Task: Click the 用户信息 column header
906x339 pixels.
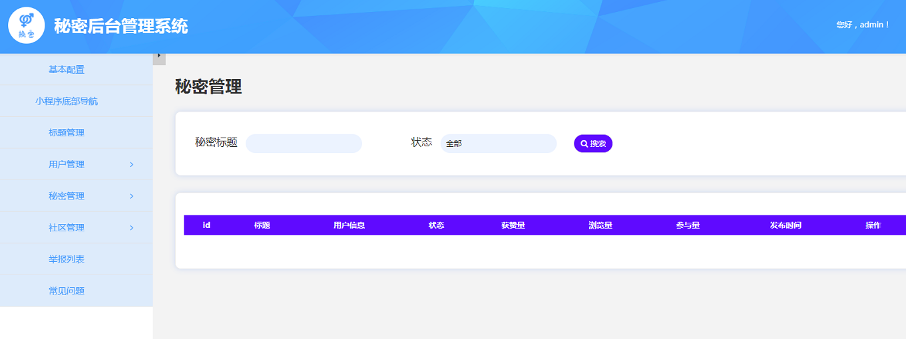Action: coord(349,225)
